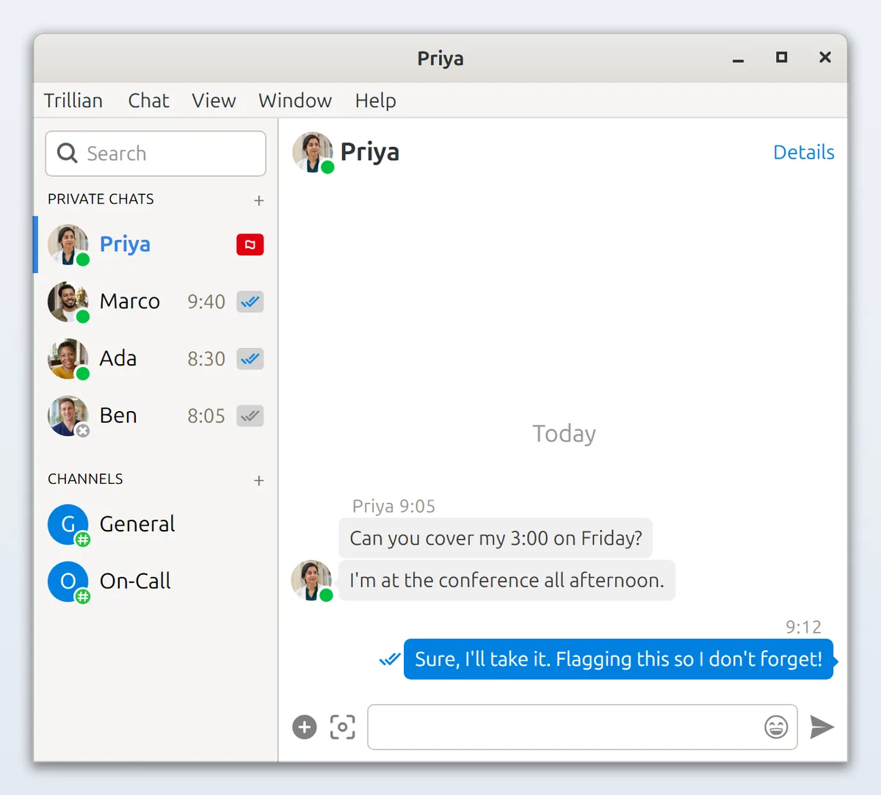Click the 9:12 timestamp above sent message
Viewport: 881px width, 795px height.
[803, 627]
